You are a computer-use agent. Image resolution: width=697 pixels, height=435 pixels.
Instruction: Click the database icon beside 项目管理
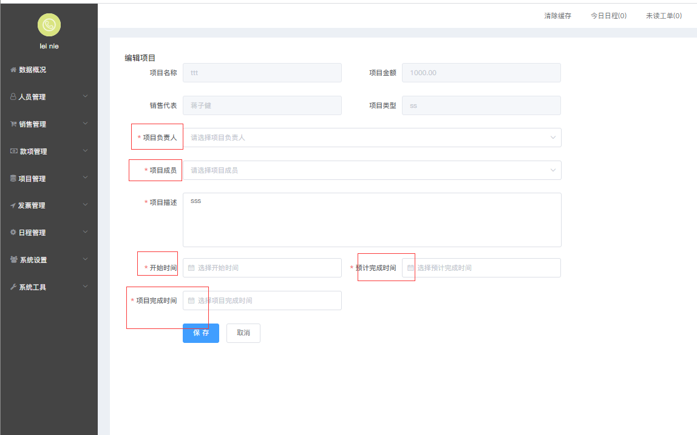point(13,178)
